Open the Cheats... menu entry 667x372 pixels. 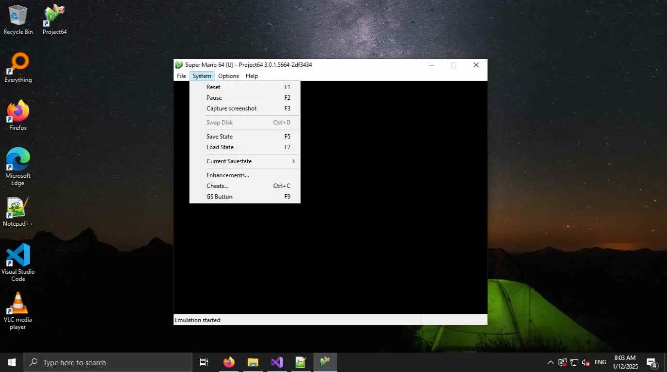pyautogui.click(x=245, y=186)
